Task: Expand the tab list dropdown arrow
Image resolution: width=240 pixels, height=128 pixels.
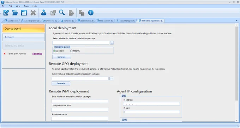Action: coord(236,21)
